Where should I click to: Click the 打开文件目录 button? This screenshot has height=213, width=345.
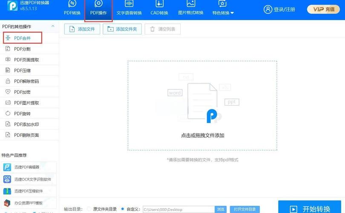[244, 209]
